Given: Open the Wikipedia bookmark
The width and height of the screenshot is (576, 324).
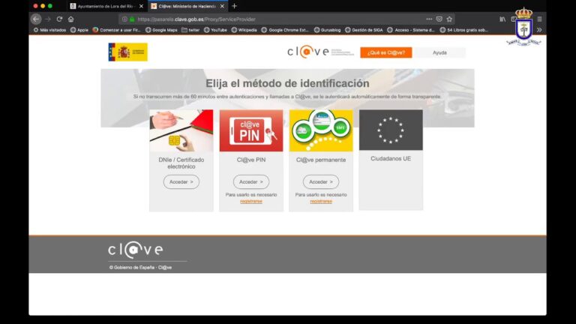Looking at the screenshot, I should pyautogui.click(x=244, y=30).
